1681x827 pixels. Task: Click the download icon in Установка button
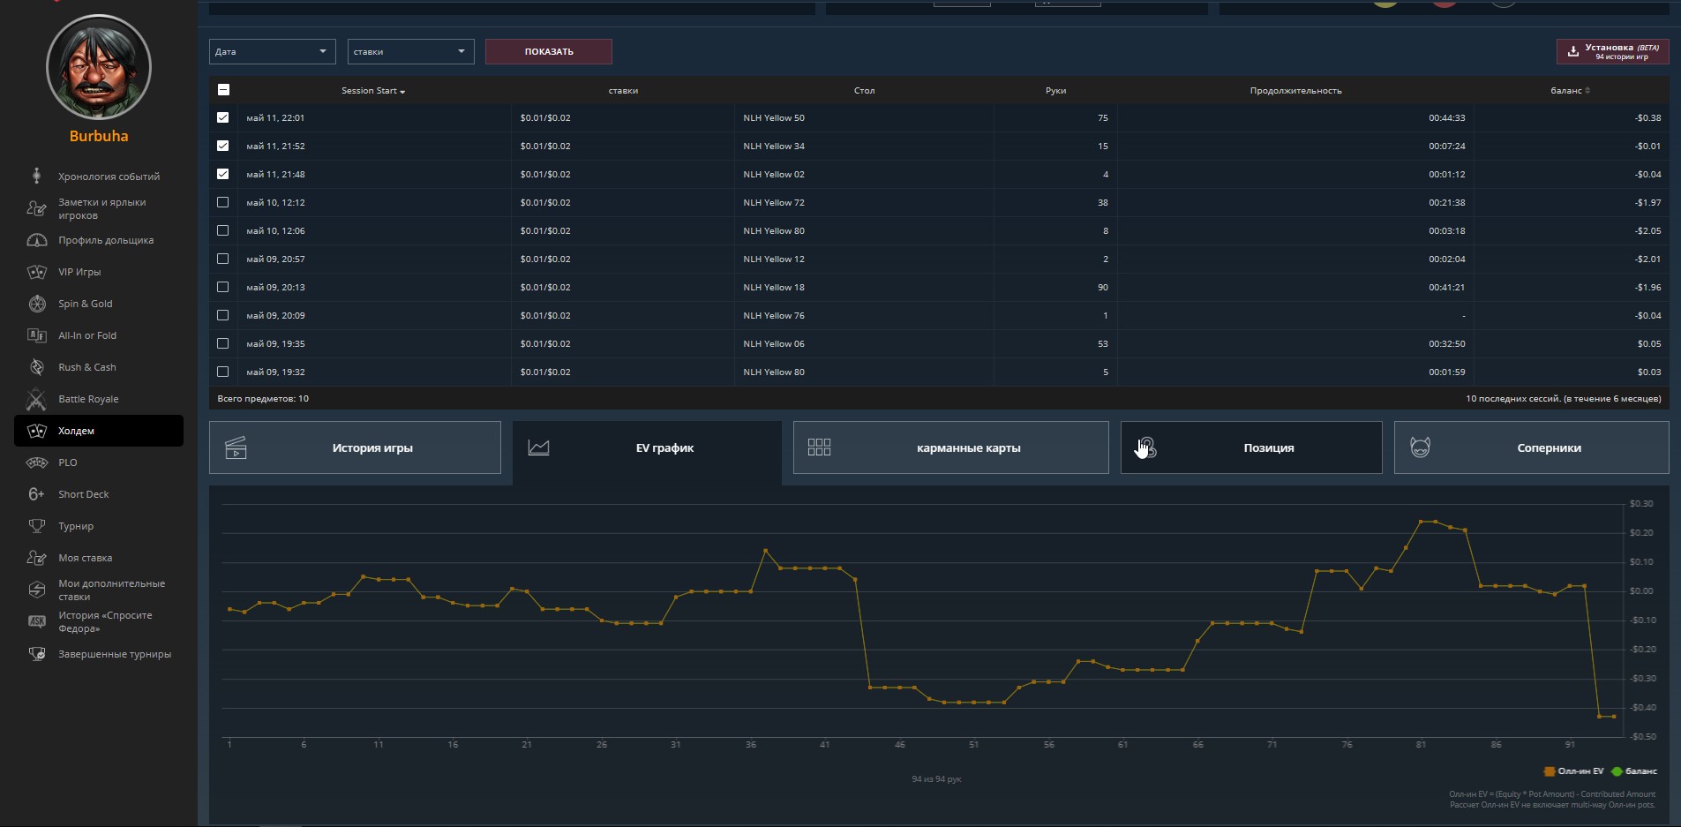(1572, 51)
